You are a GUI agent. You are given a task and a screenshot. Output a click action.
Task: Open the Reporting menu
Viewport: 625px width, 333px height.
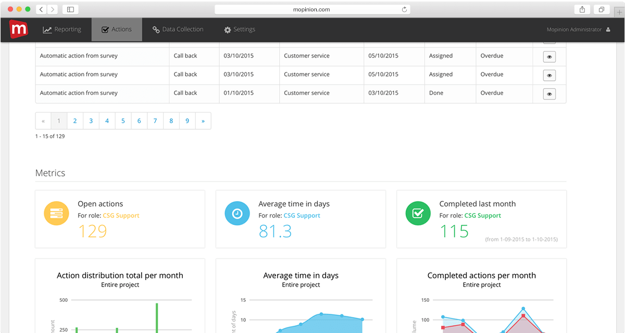click(62, 30)
